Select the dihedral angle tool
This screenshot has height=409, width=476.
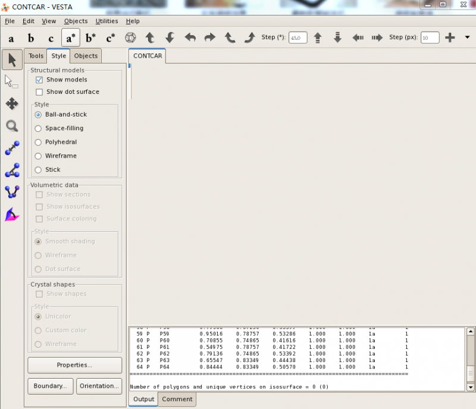point(12,192)
